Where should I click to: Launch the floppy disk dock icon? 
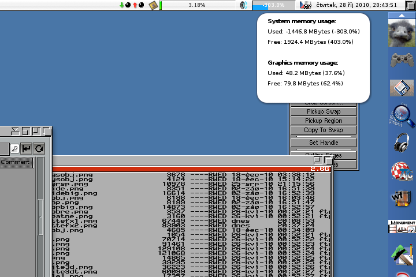[402, 88]
